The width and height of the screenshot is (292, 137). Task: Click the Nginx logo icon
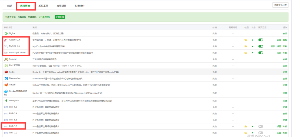click(x=6, y=33)
